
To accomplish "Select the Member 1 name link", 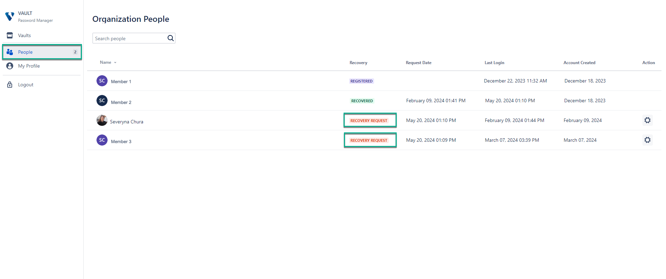I will (x=121, y=82).
